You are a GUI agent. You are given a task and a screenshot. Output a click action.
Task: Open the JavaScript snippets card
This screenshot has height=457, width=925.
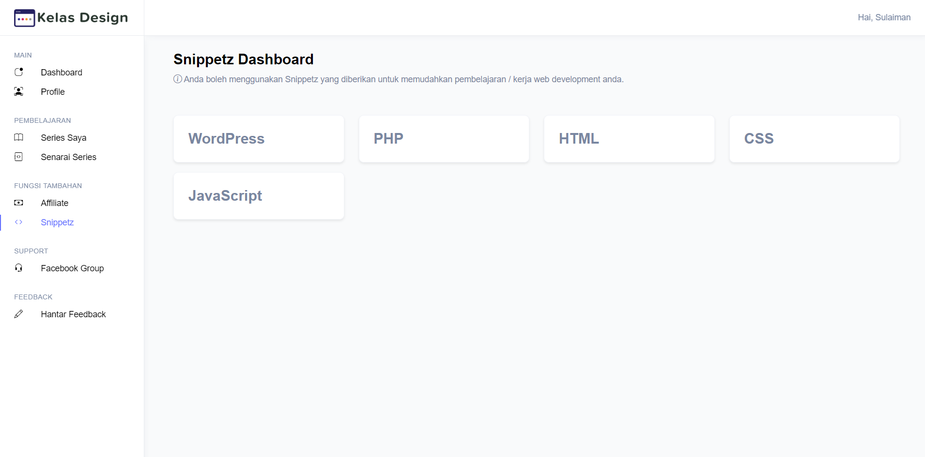[259, 196]
